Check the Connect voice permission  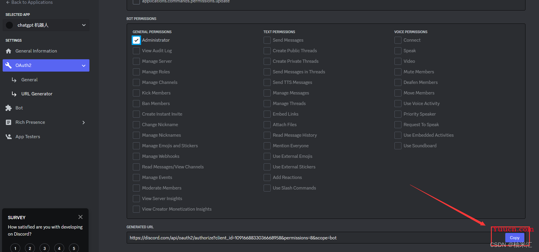pos(398,40)
